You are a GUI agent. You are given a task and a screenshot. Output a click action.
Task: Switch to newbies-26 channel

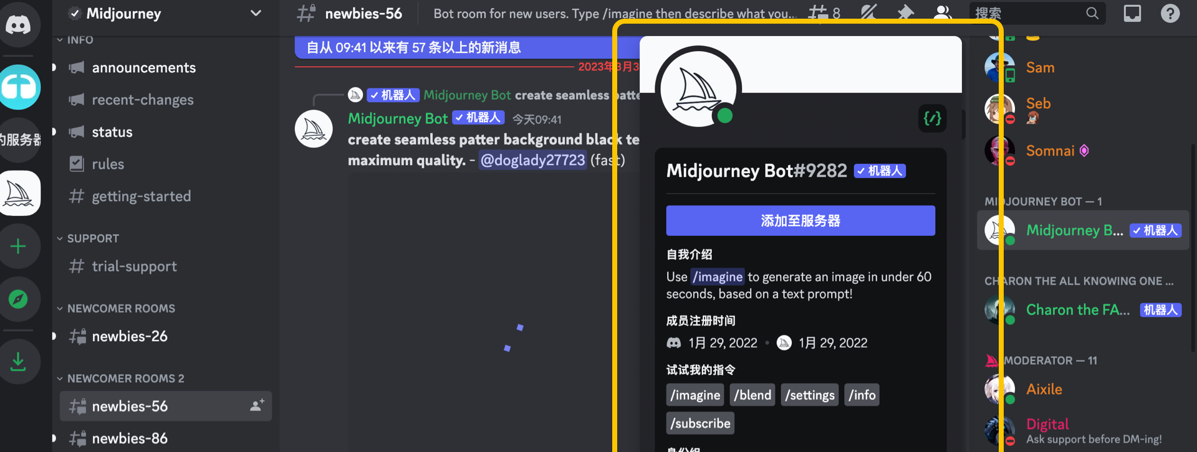pyautogui.click(x=166, y=336)
